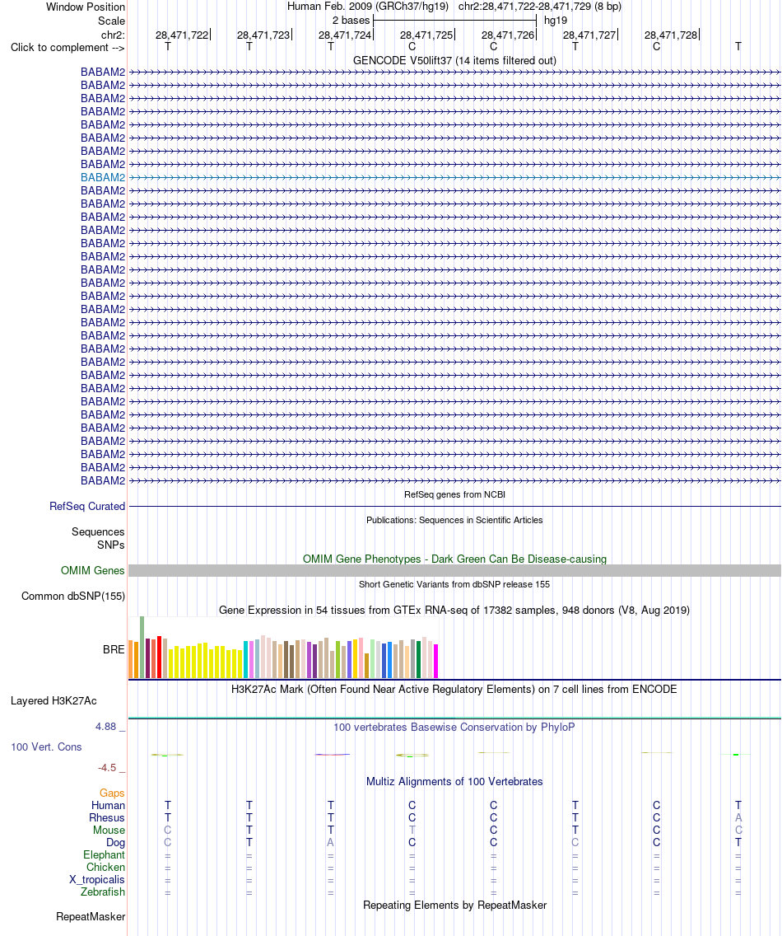Click the OMIM Genes side label

pos(92,571)
